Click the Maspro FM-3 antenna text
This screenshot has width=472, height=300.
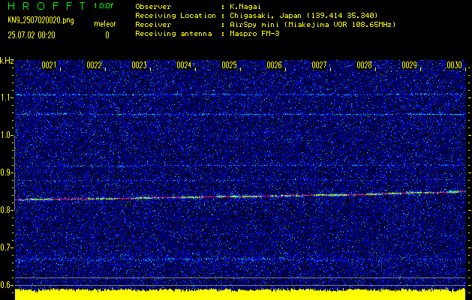click(254, 34)
